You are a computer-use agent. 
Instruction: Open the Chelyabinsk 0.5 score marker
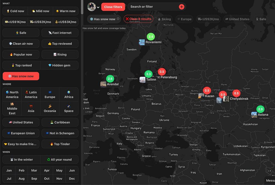click(x=237, y=93)
